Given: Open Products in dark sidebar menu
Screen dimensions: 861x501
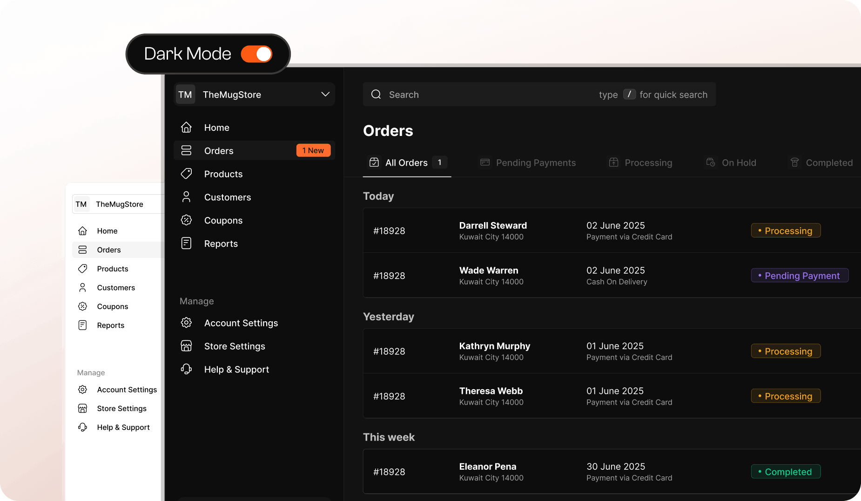Looking at the screenshot, I should tap(254, 174).
